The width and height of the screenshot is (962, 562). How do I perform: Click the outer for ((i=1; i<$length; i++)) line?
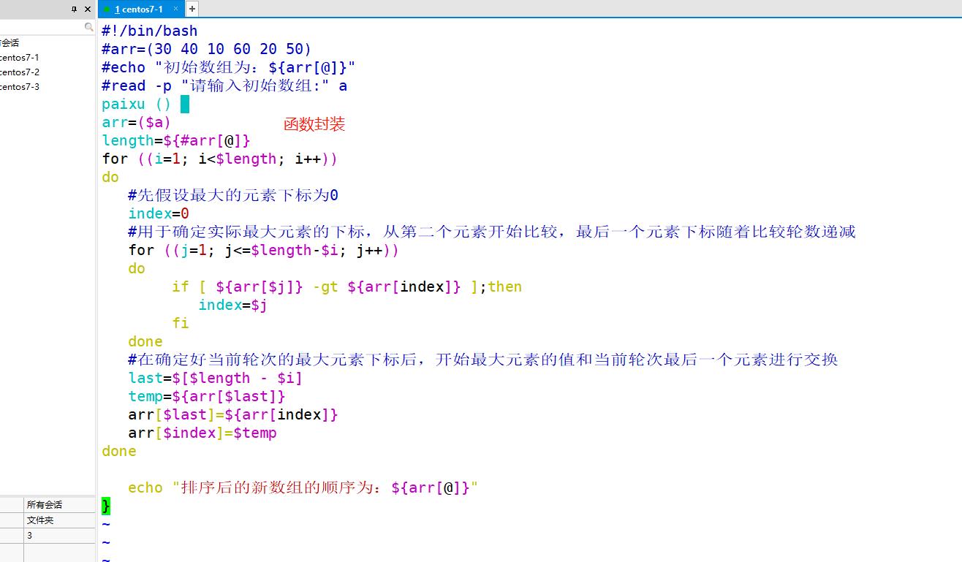pos(220,159)
